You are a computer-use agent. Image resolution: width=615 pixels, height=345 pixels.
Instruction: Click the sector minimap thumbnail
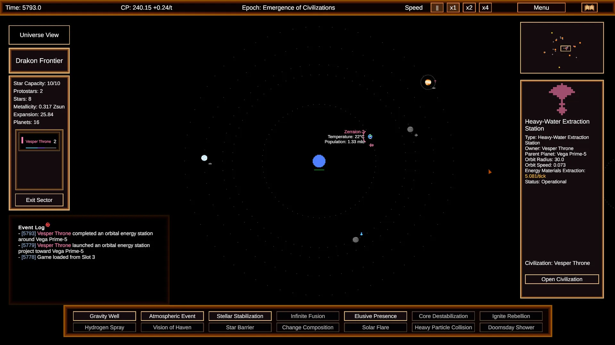click(x=562, y=48)
